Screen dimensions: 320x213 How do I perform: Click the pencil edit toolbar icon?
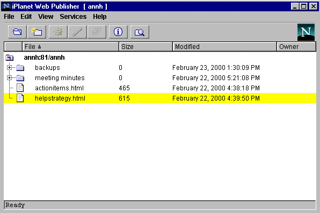point(77,32)
